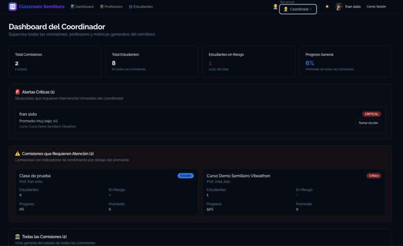Click the 12.5% del total text
Screen dimensions: 403x246
click(x=218, y=69)
